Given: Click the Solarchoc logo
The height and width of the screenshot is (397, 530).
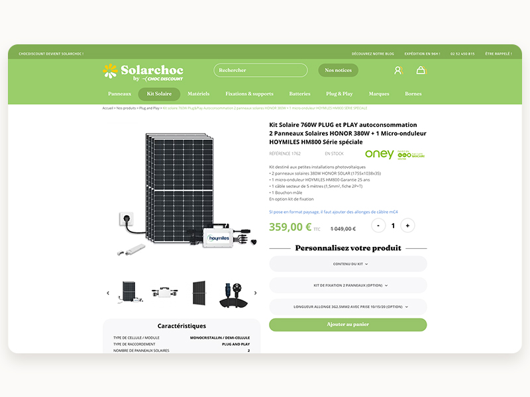Looking at the screenshot, I should (143, 72).
